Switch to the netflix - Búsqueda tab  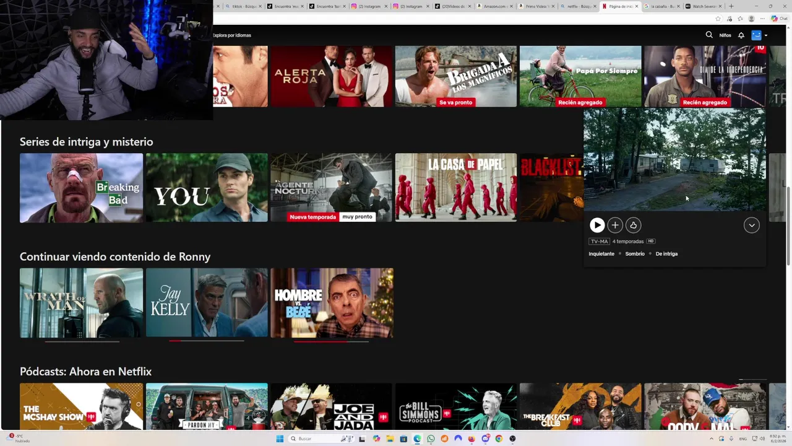pyautogui.click(x=579, y=6)
